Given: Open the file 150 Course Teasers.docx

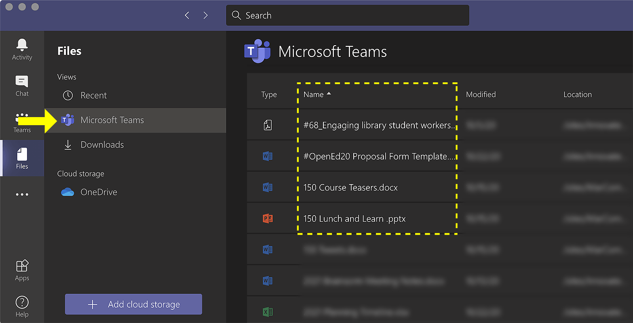Looking at the screenshot, I should point(350,187).
